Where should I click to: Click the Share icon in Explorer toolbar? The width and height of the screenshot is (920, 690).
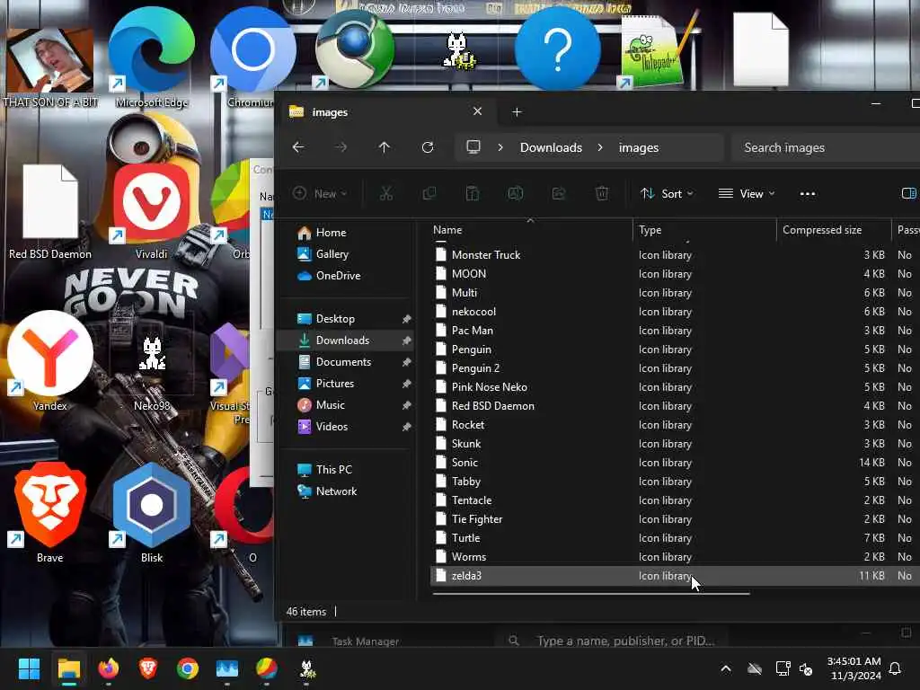[x=559, y=194]
